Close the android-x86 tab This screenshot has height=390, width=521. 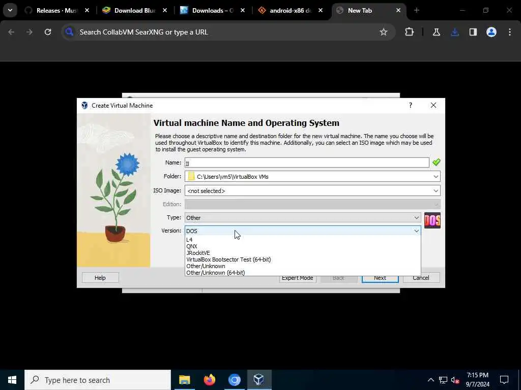(321, 11)
